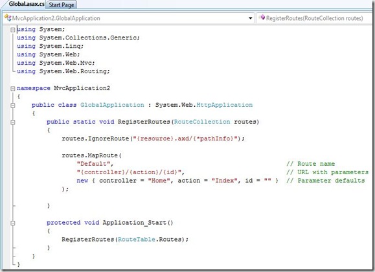This screenshot has height=272, width=375.
Task: Click the class icon beside MvcApplication2.GlobalApplication
Action: click(x=8, y=18)
